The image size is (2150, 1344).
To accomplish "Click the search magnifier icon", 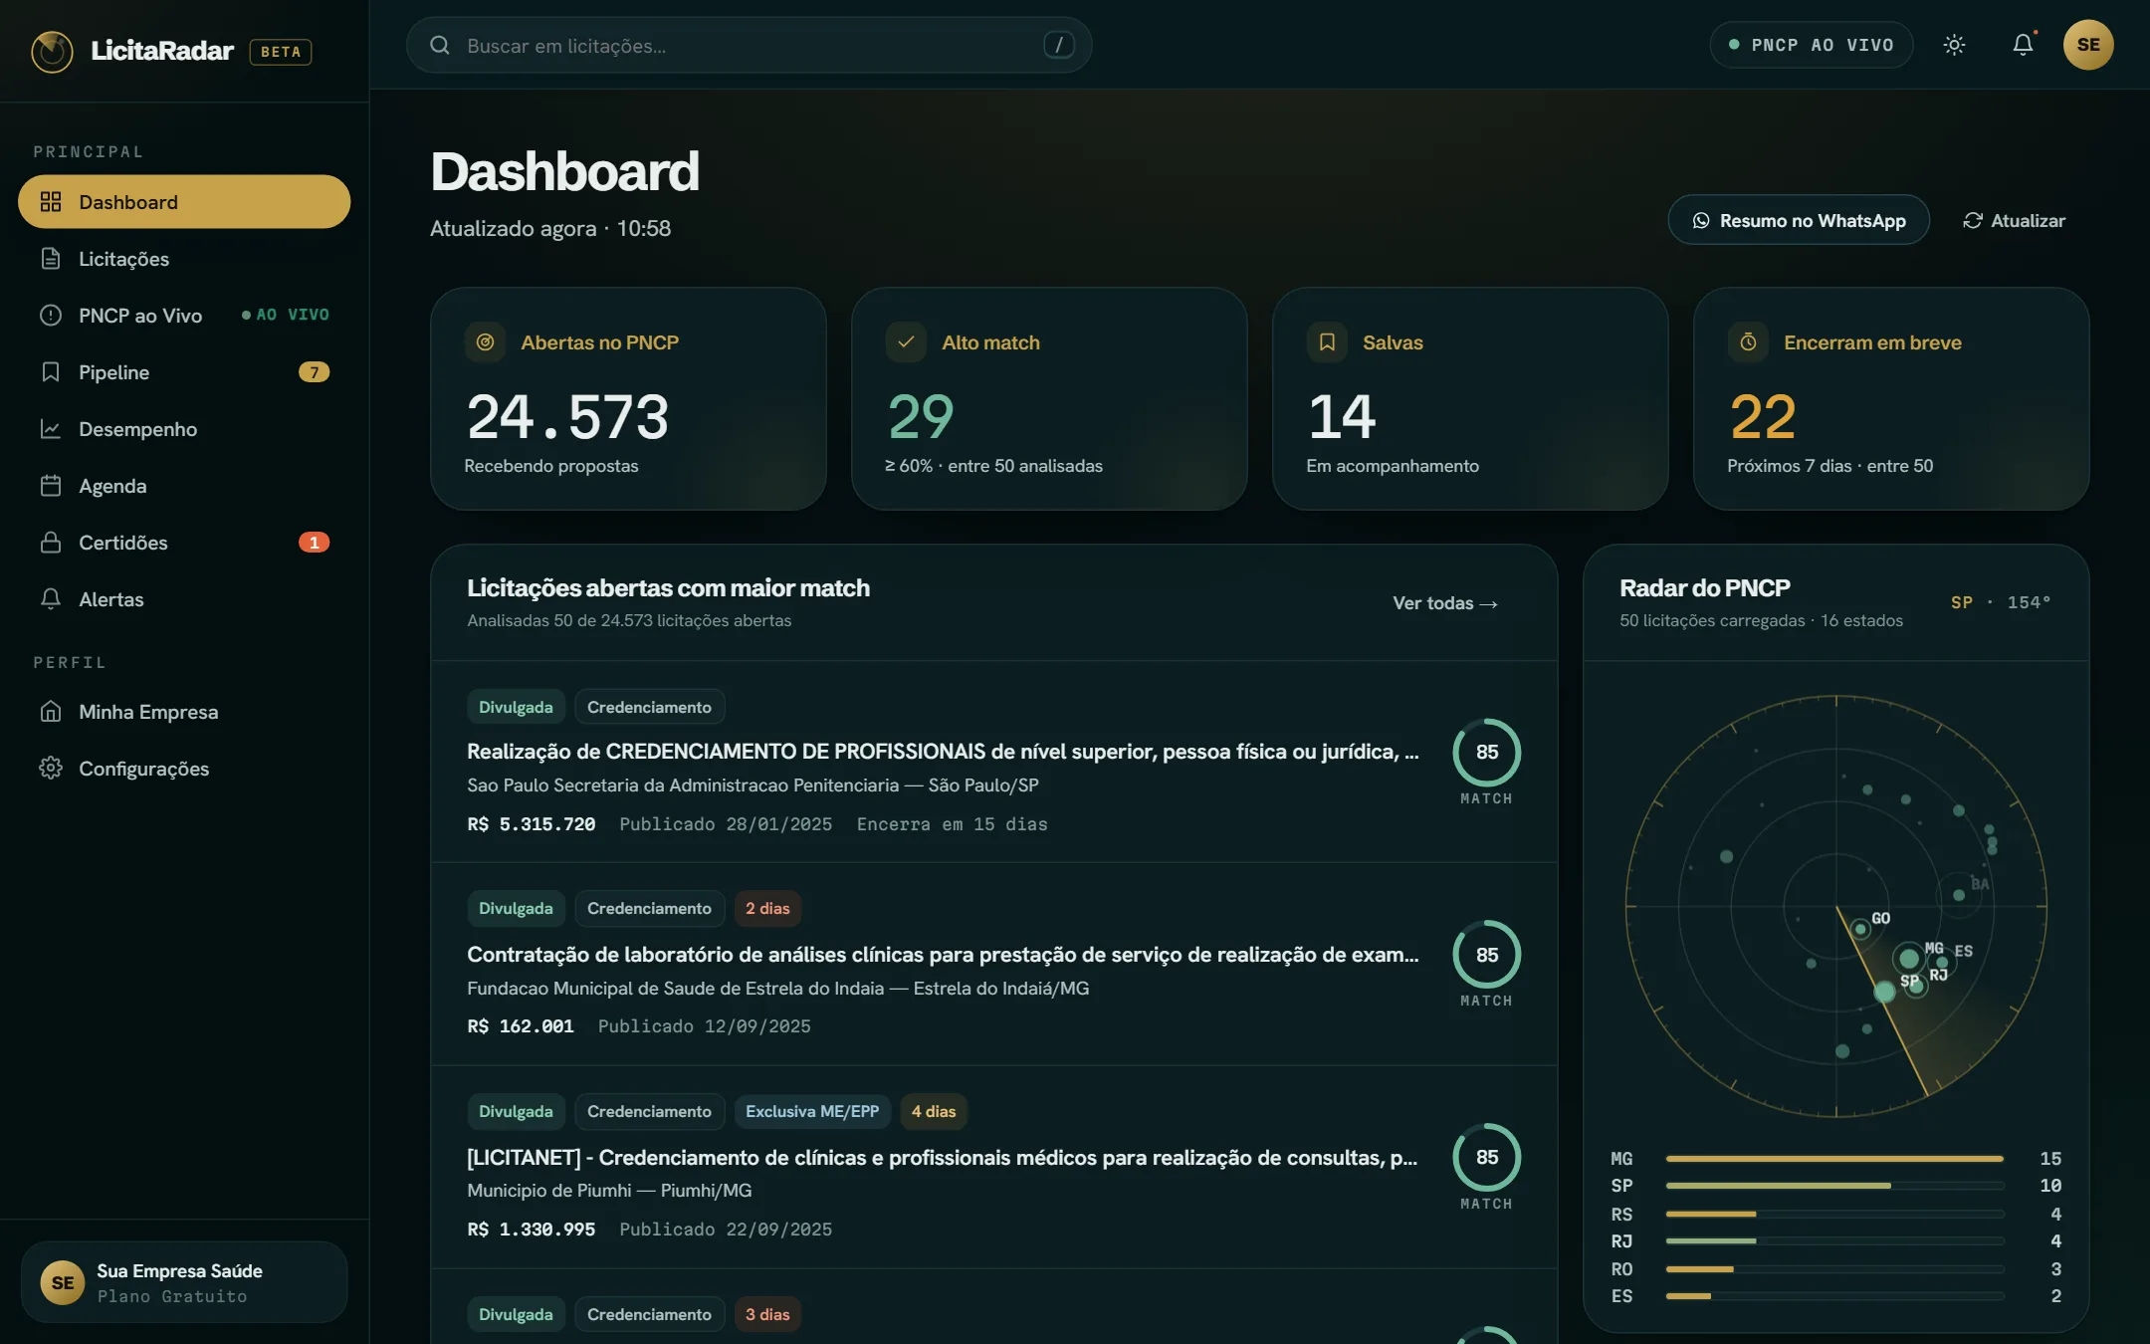I will [439, 45].
